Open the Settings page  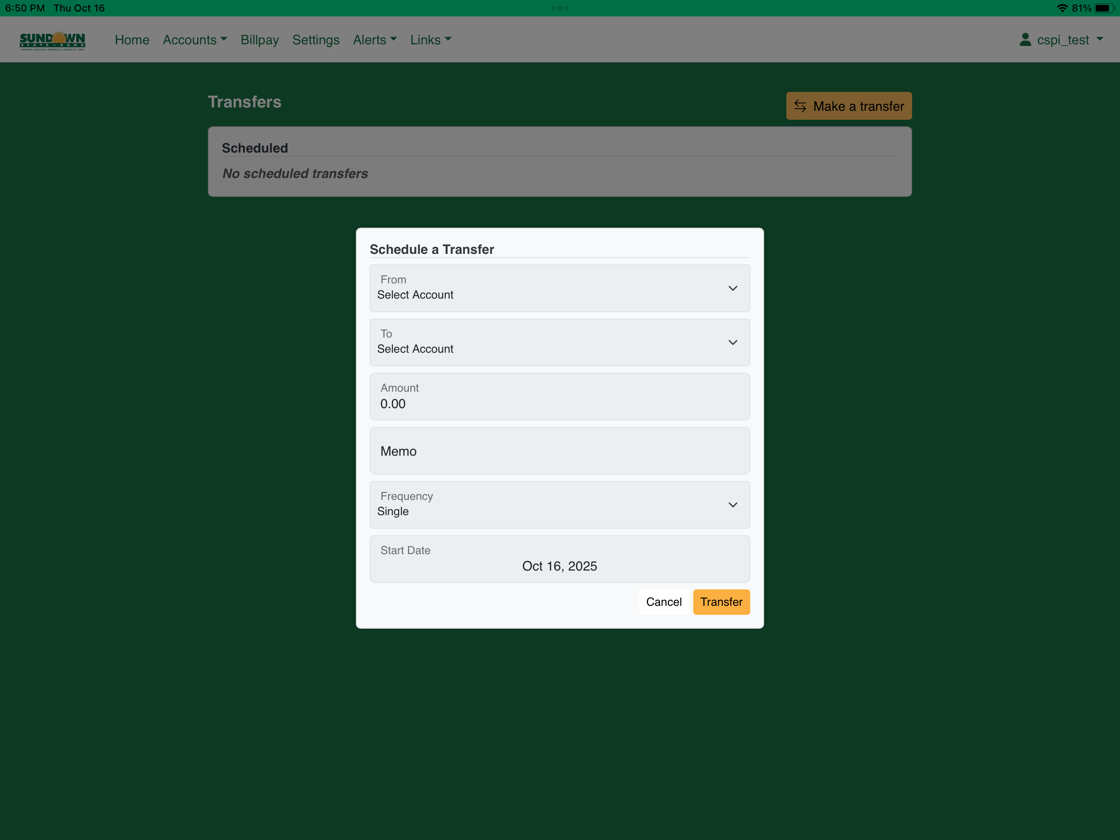316,39
